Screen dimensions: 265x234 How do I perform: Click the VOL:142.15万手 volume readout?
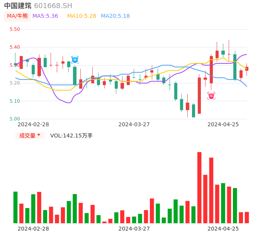pos(71,136)
